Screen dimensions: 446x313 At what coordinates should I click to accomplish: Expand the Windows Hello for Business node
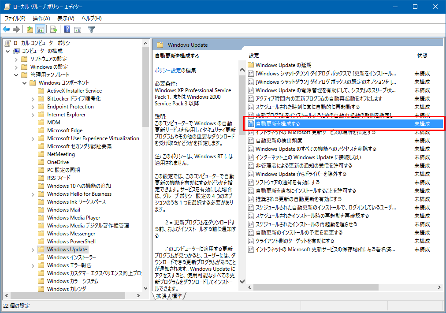point(33,194)
